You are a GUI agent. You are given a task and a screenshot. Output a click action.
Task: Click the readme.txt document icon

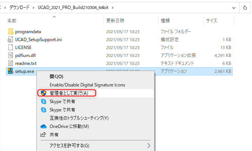(11, 63)
